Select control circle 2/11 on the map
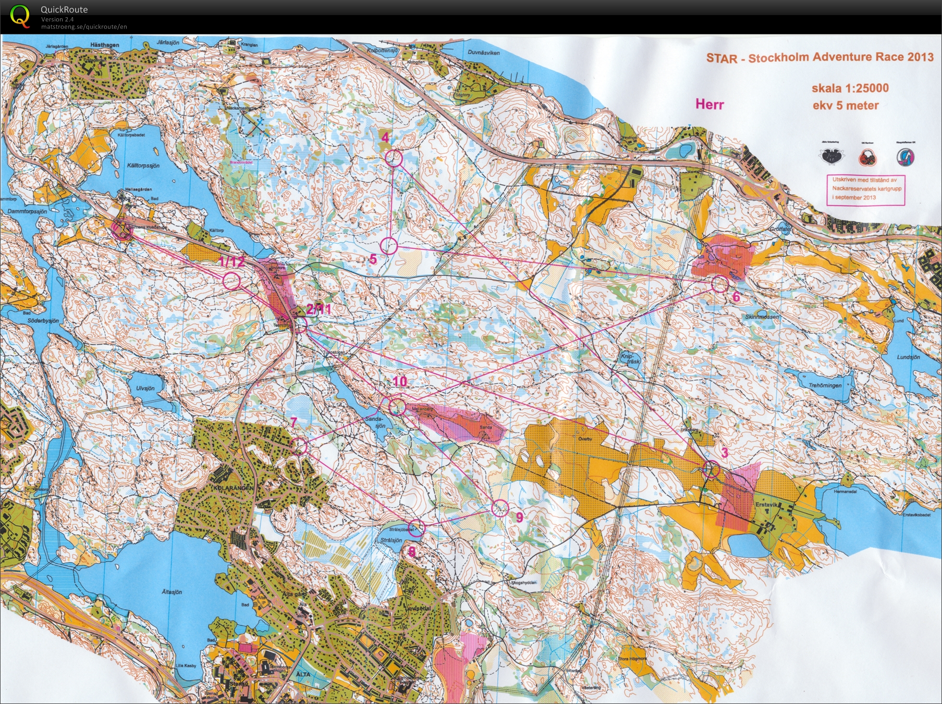The image size is (942, 704). tap(300, 325)
